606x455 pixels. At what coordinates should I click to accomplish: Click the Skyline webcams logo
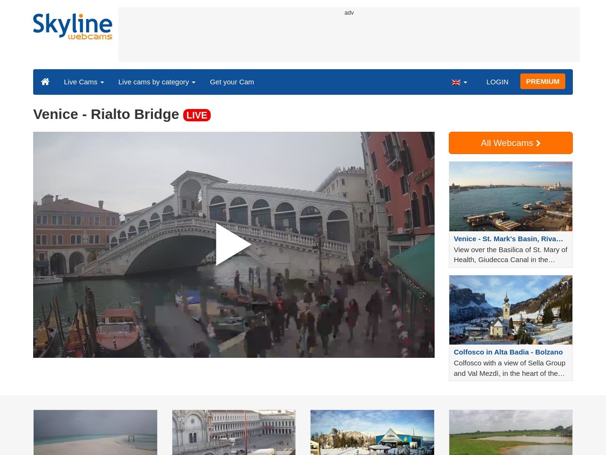click(72, 27)
